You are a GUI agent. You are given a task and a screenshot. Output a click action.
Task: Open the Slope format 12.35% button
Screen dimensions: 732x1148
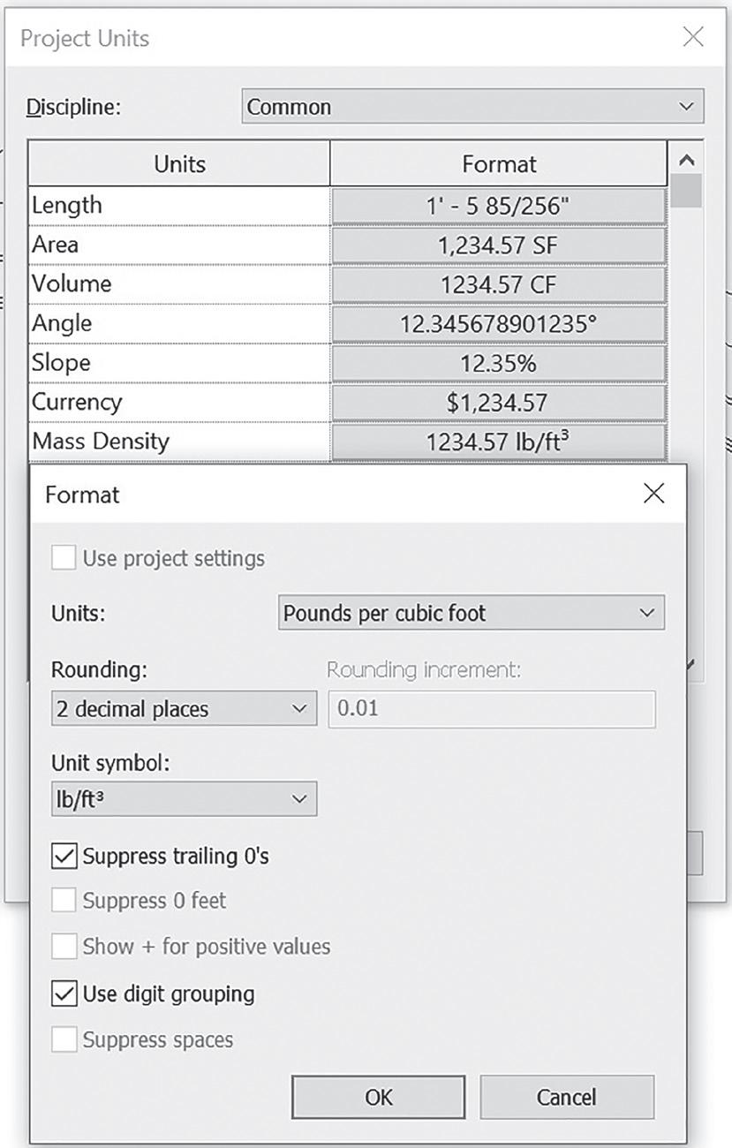(x=499, y=363)
